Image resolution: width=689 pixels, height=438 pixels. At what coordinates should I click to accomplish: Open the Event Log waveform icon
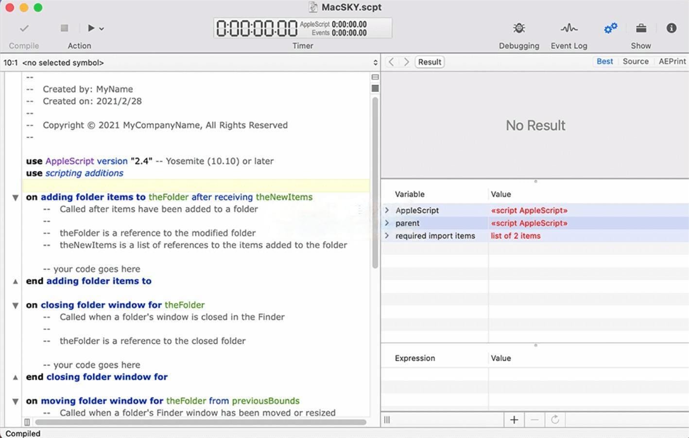pyautogui.click(x=569, y=28)
